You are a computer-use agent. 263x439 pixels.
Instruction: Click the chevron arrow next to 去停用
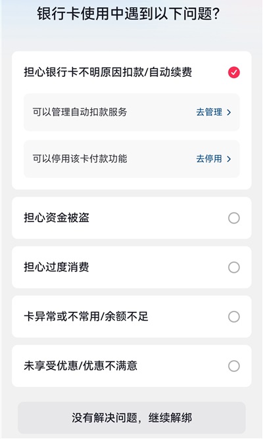tap(229, 159)
